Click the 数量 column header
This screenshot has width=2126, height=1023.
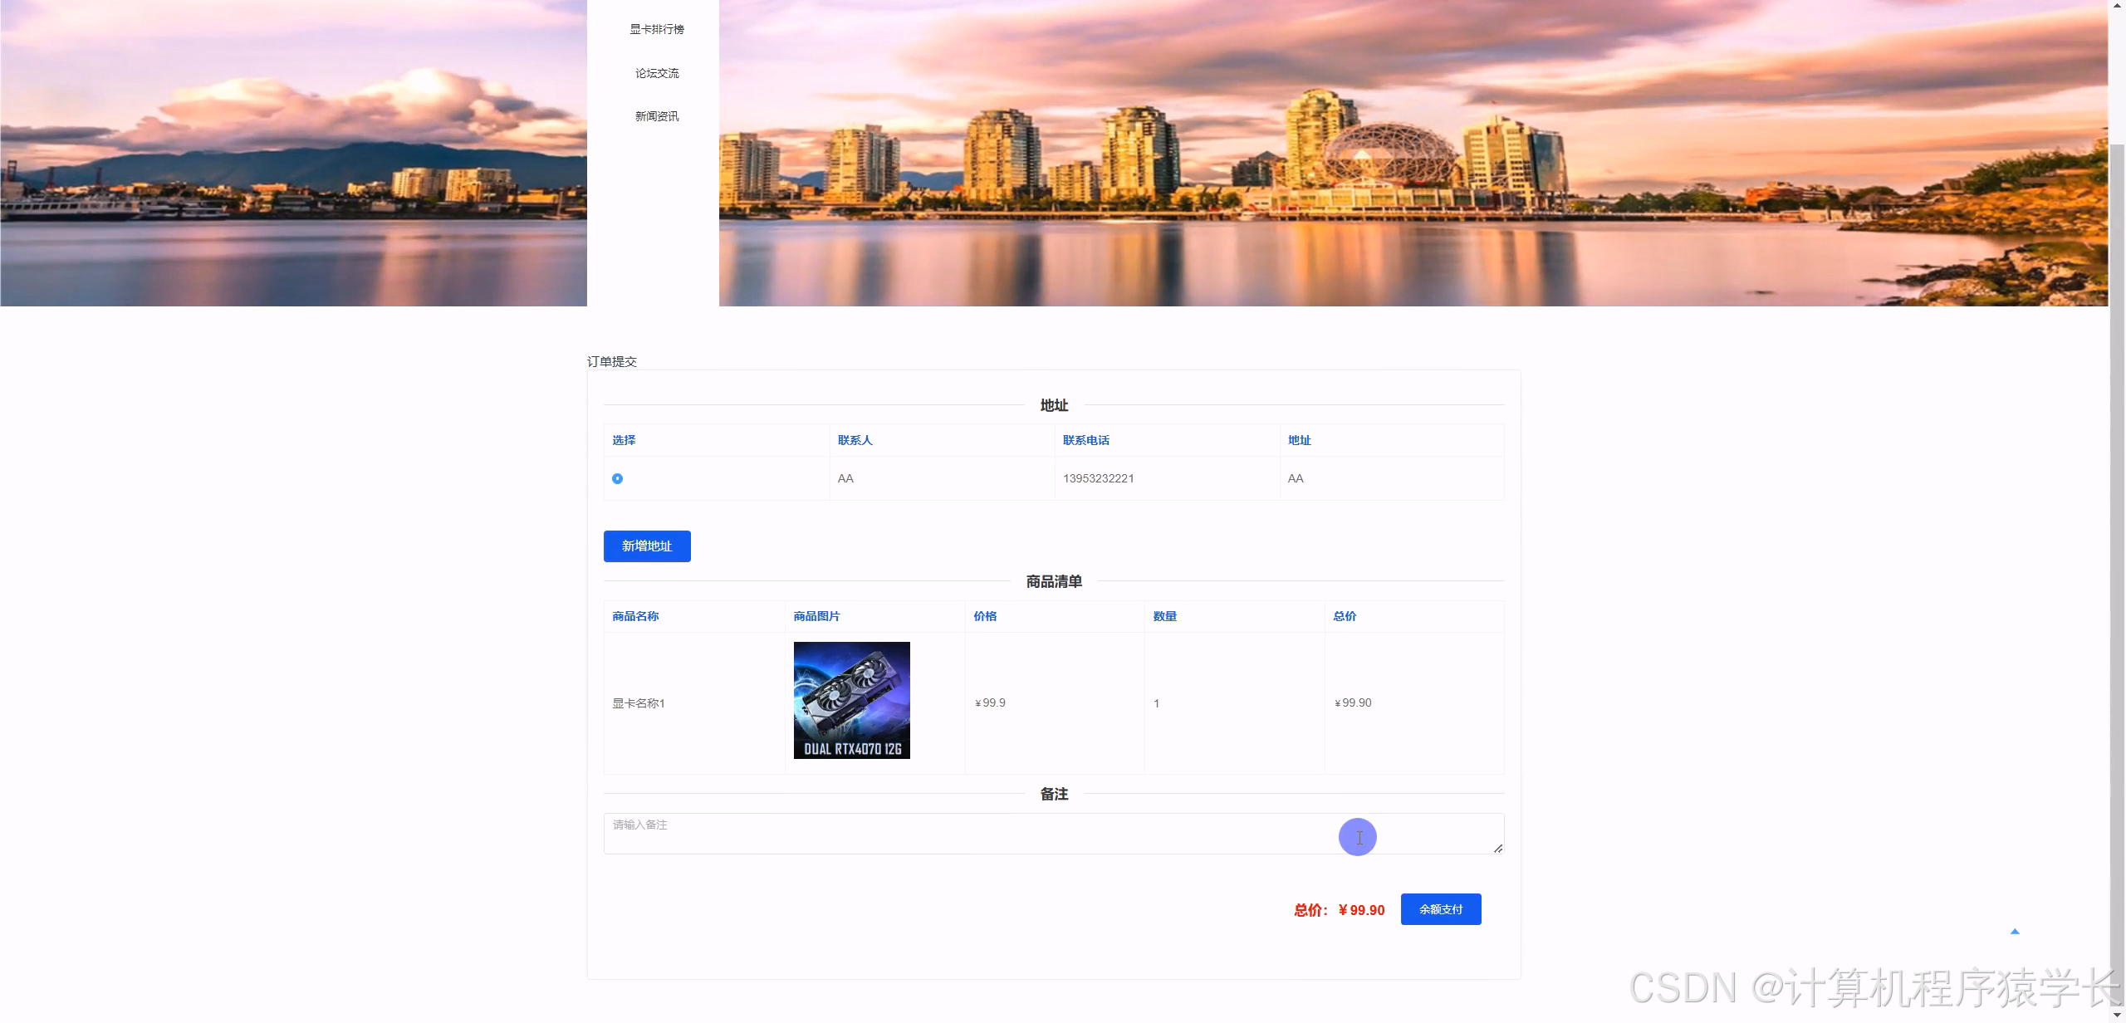(1164, 616)
